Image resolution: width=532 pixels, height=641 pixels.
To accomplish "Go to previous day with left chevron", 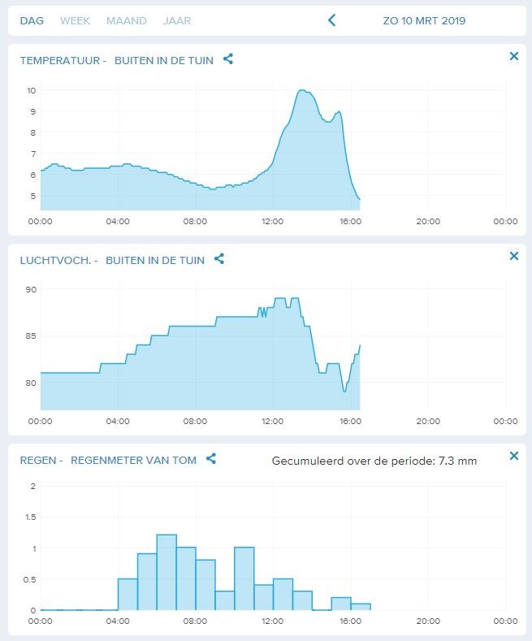I will (331, 20).
